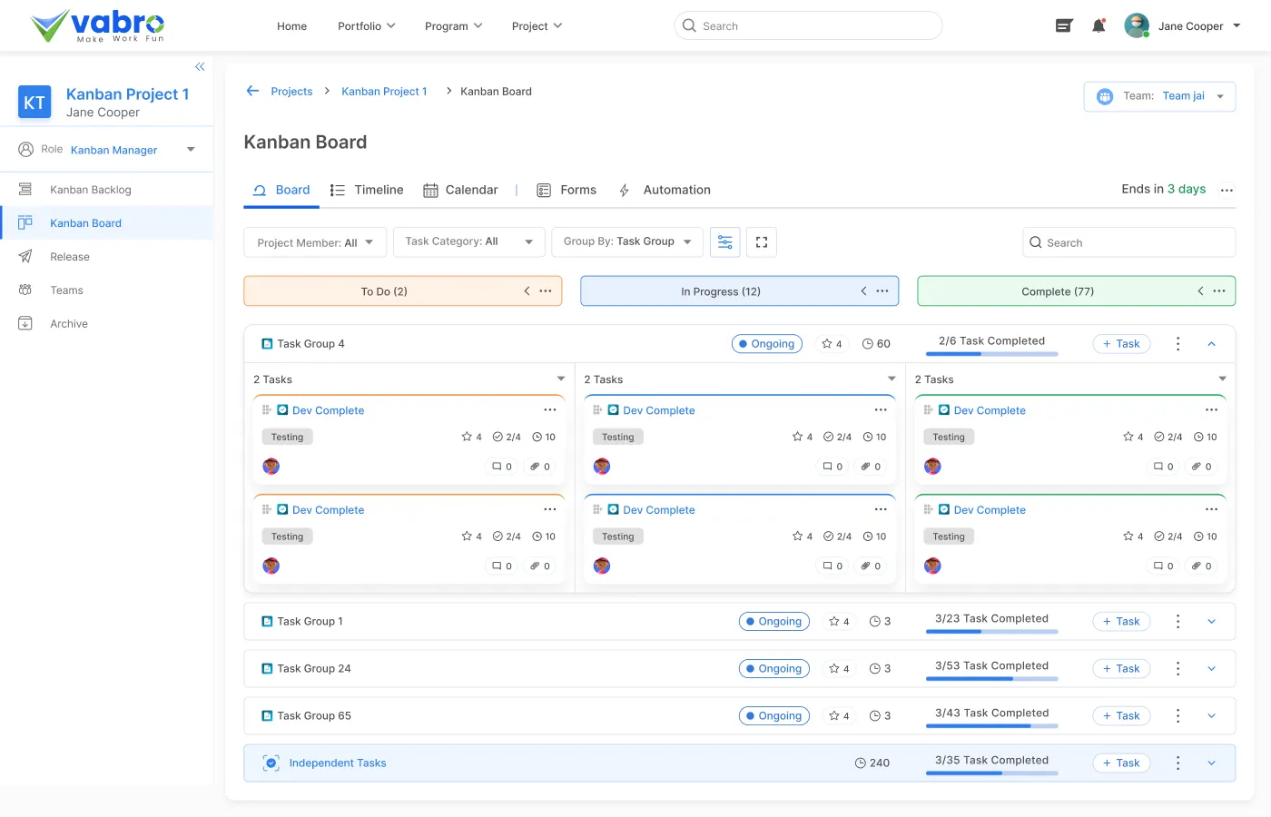Open the messages icon in header
Screen dimensions: 1271x817
click(1064, 26)
